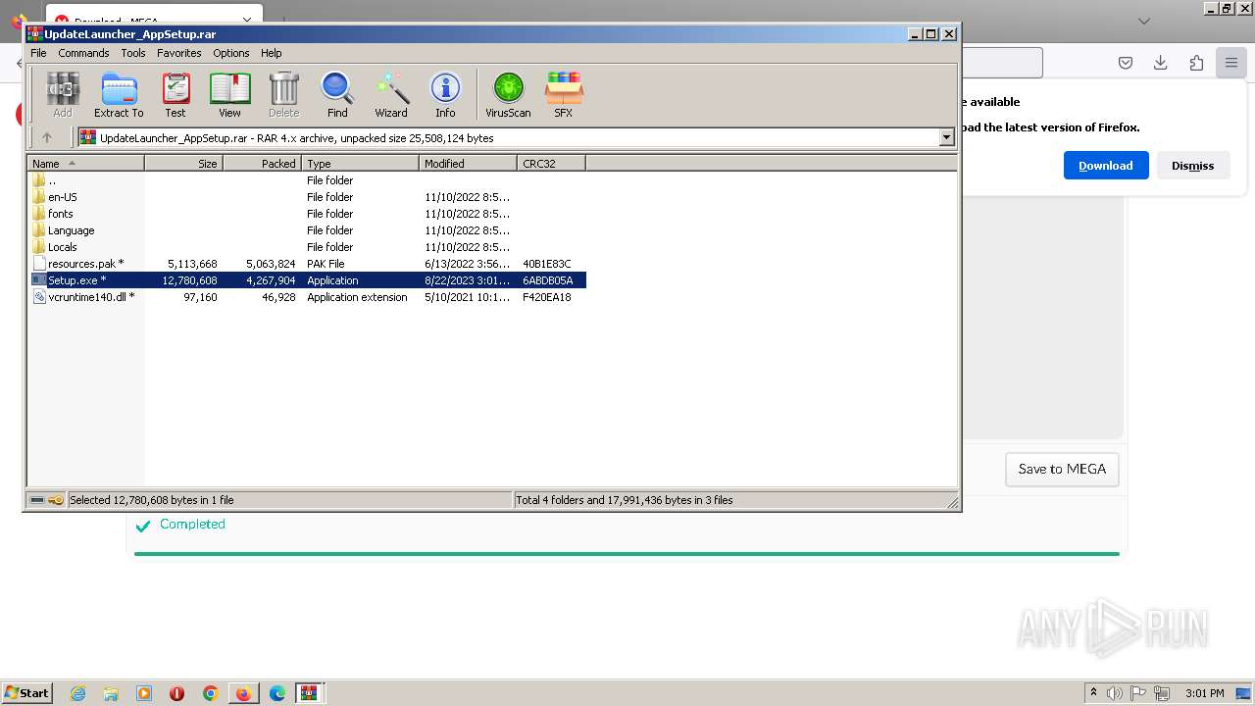The height and width of the screenshot is (706, 1255).
Task: Click the Action Center flag tray icon
Action: coord(1139,693)
